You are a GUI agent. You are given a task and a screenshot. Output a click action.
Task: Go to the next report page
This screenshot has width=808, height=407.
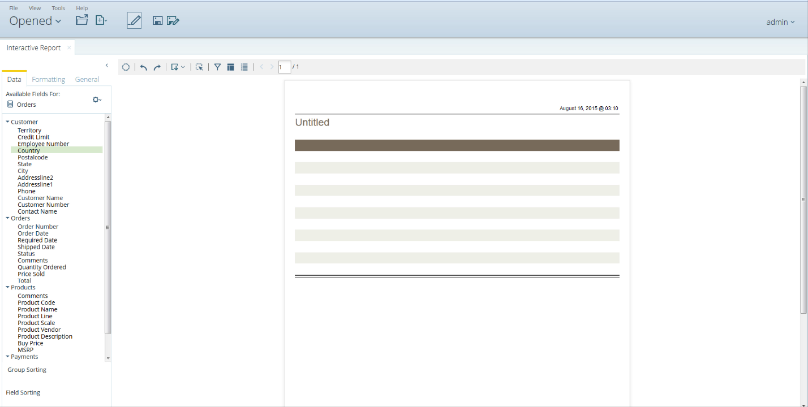[x=272, y=67]
